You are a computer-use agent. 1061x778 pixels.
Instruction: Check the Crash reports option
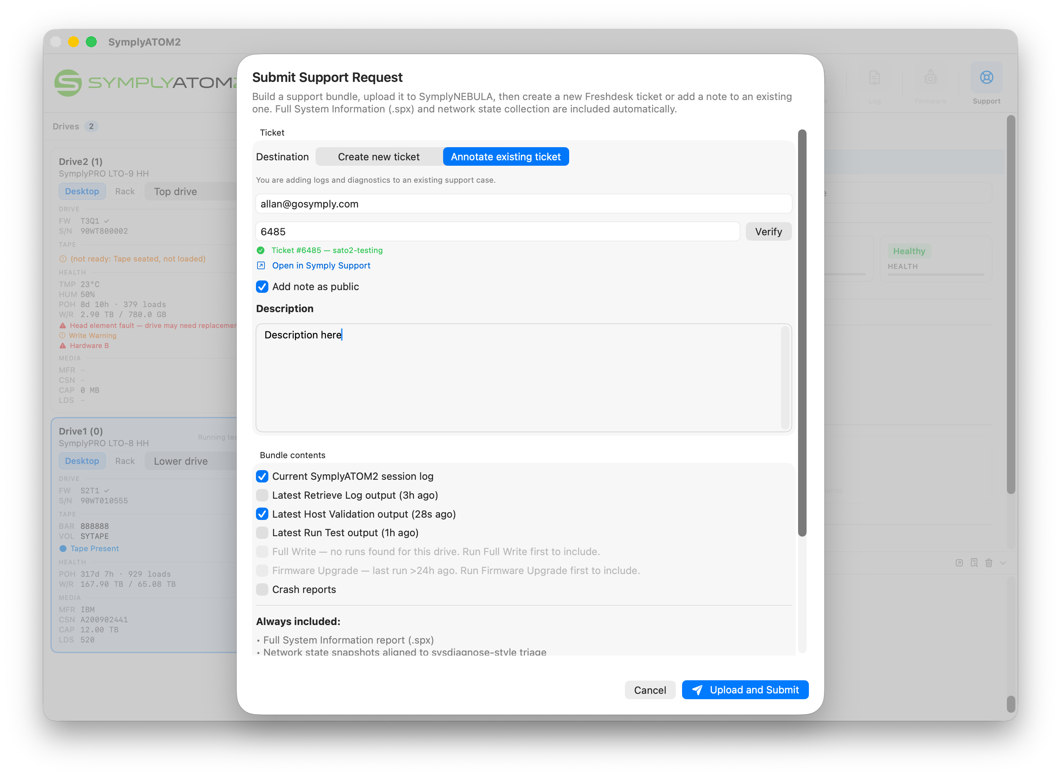point(262,589)
